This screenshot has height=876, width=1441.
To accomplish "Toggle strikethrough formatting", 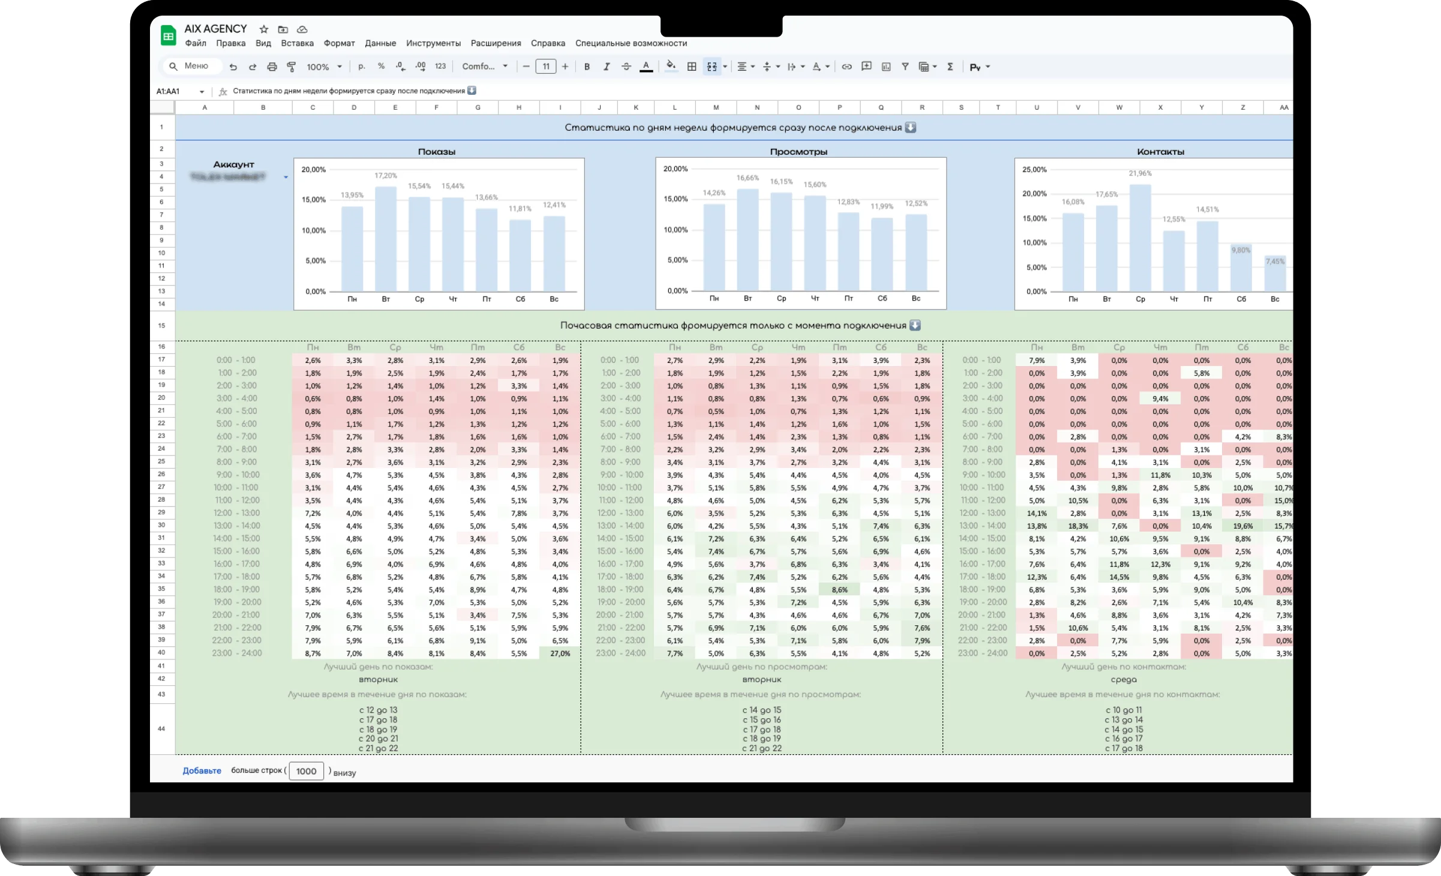I will pyautogui.click(x=626, y=67).
